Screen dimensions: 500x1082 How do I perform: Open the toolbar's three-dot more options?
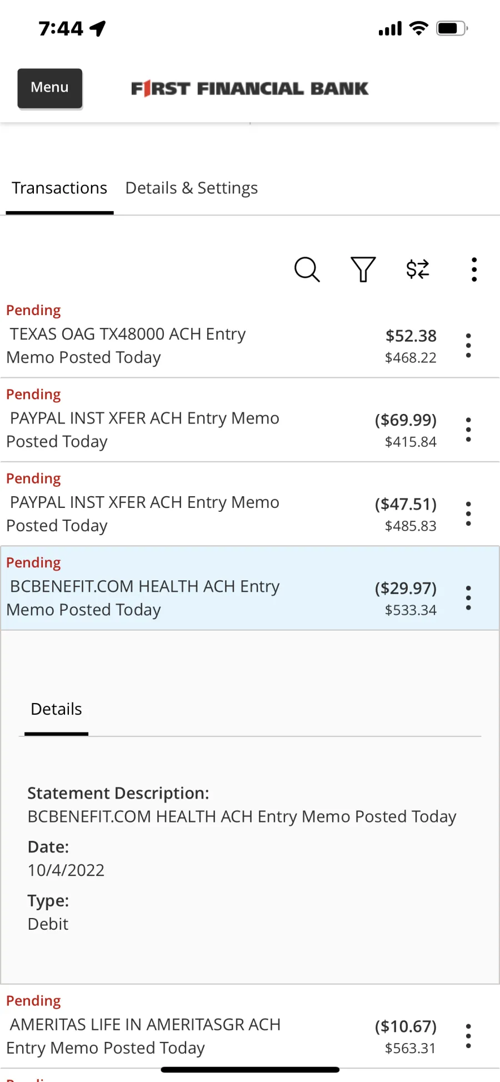(474, 270)
